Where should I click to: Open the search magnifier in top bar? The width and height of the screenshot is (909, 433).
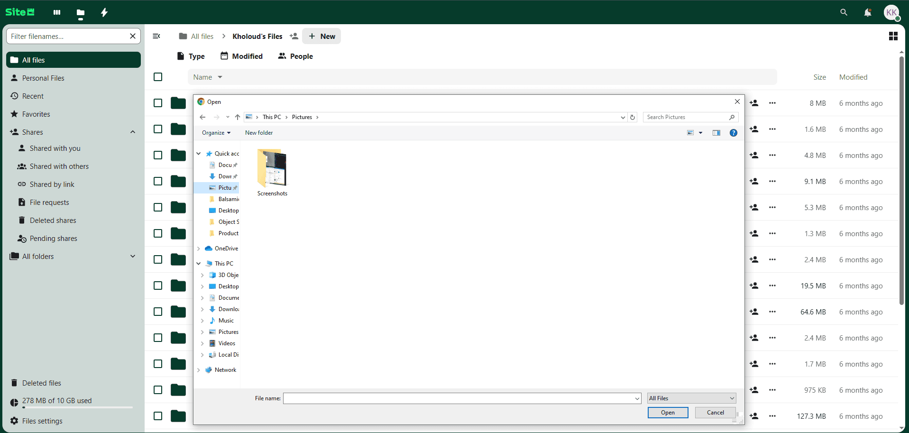(844, 12)
